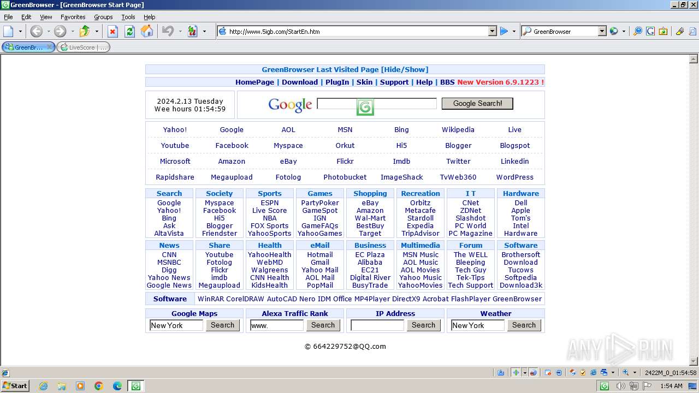The height and width of the screenshot is (393, 699).
Task: Click the GreenBrowser tray icon
Action: (605, 386)
